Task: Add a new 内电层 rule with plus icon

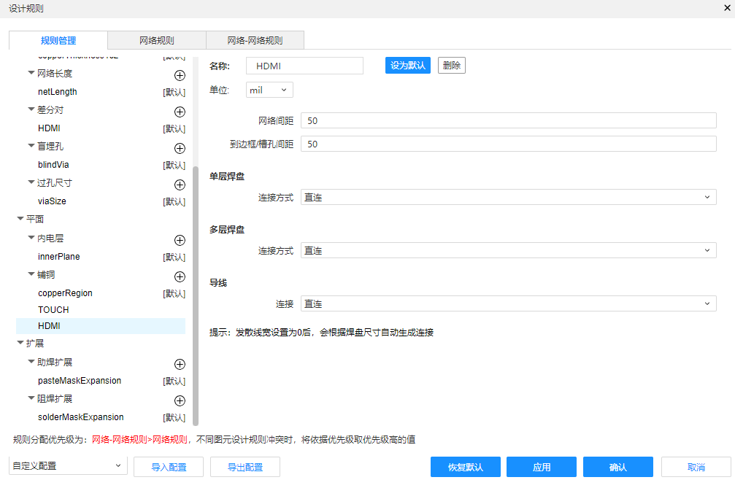Action: point(180,240)
